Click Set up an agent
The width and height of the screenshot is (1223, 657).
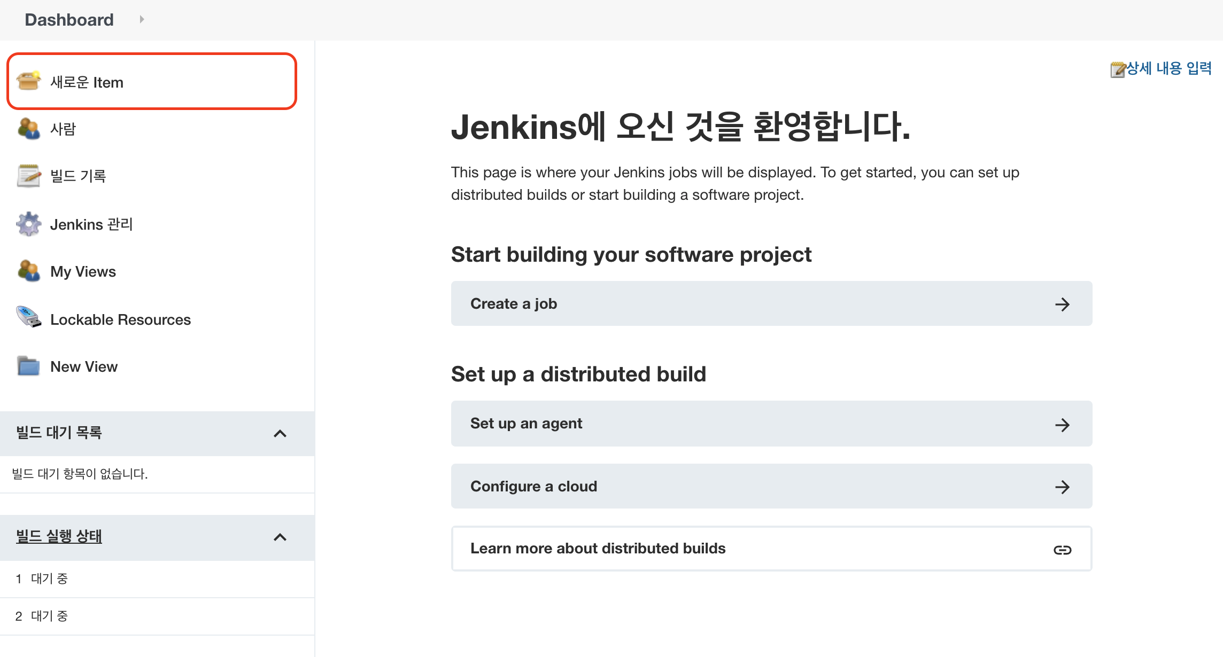(x=771, y=424)
